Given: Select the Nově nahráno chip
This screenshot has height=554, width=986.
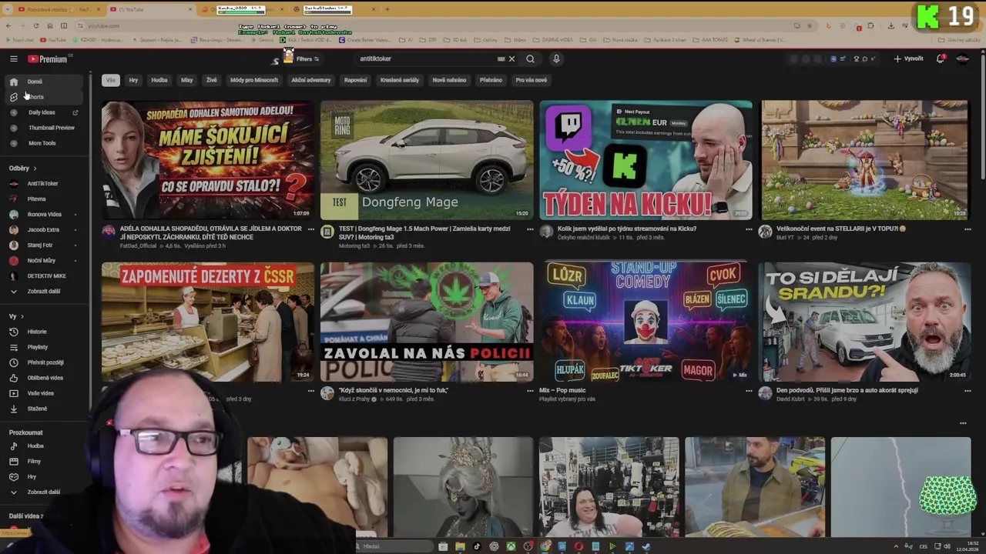Looking at the screenshot, I should point(449,80).
